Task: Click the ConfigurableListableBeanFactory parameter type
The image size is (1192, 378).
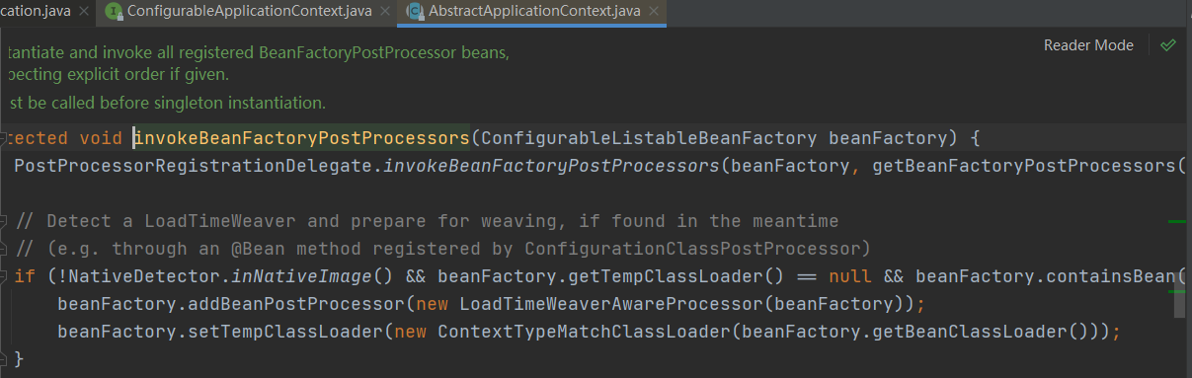Action: (649, 136)
